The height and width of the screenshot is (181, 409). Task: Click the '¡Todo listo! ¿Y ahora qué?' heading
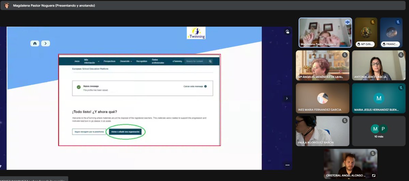[95, 112]
